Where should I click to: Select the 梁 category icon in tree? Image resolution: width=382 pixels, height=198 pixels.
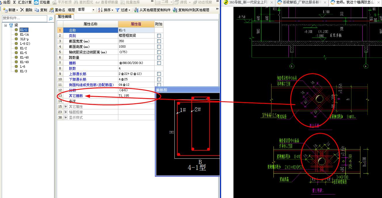click(x=11, y=25)
